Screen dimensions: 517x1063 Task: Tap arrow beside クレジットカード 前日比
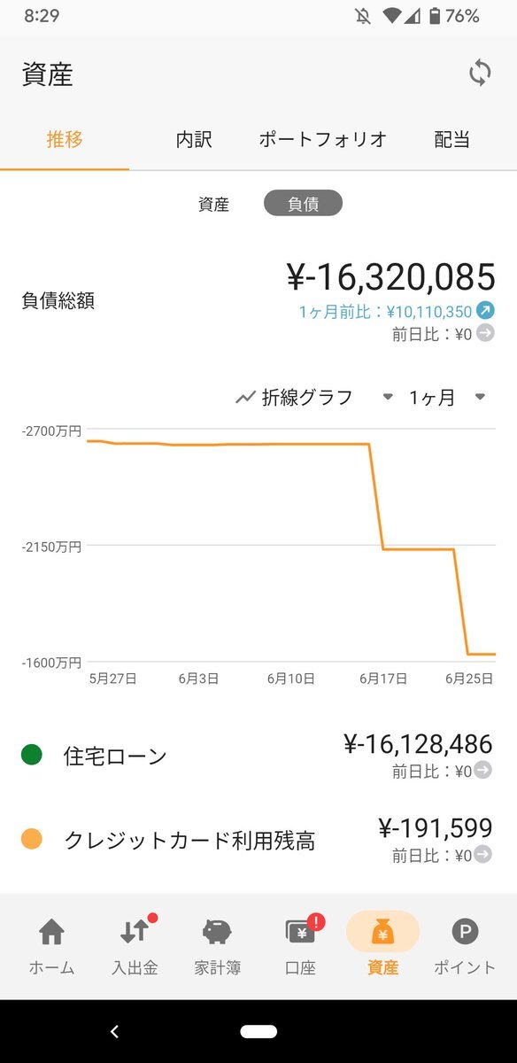pyautogui.click(x=483, y=855)
